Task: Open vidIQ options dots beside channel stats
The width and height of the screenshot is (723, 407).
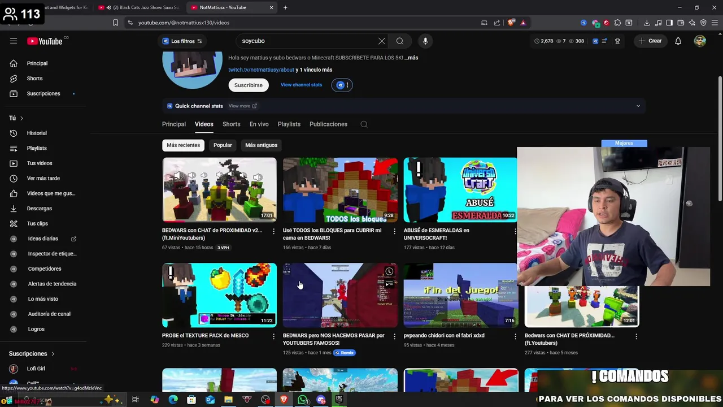Action: [347, 85]
